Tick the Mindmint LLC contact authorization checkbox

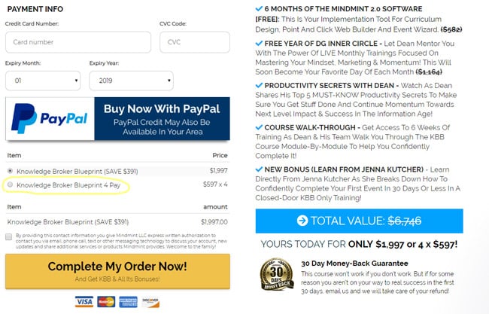coord(9,237)
